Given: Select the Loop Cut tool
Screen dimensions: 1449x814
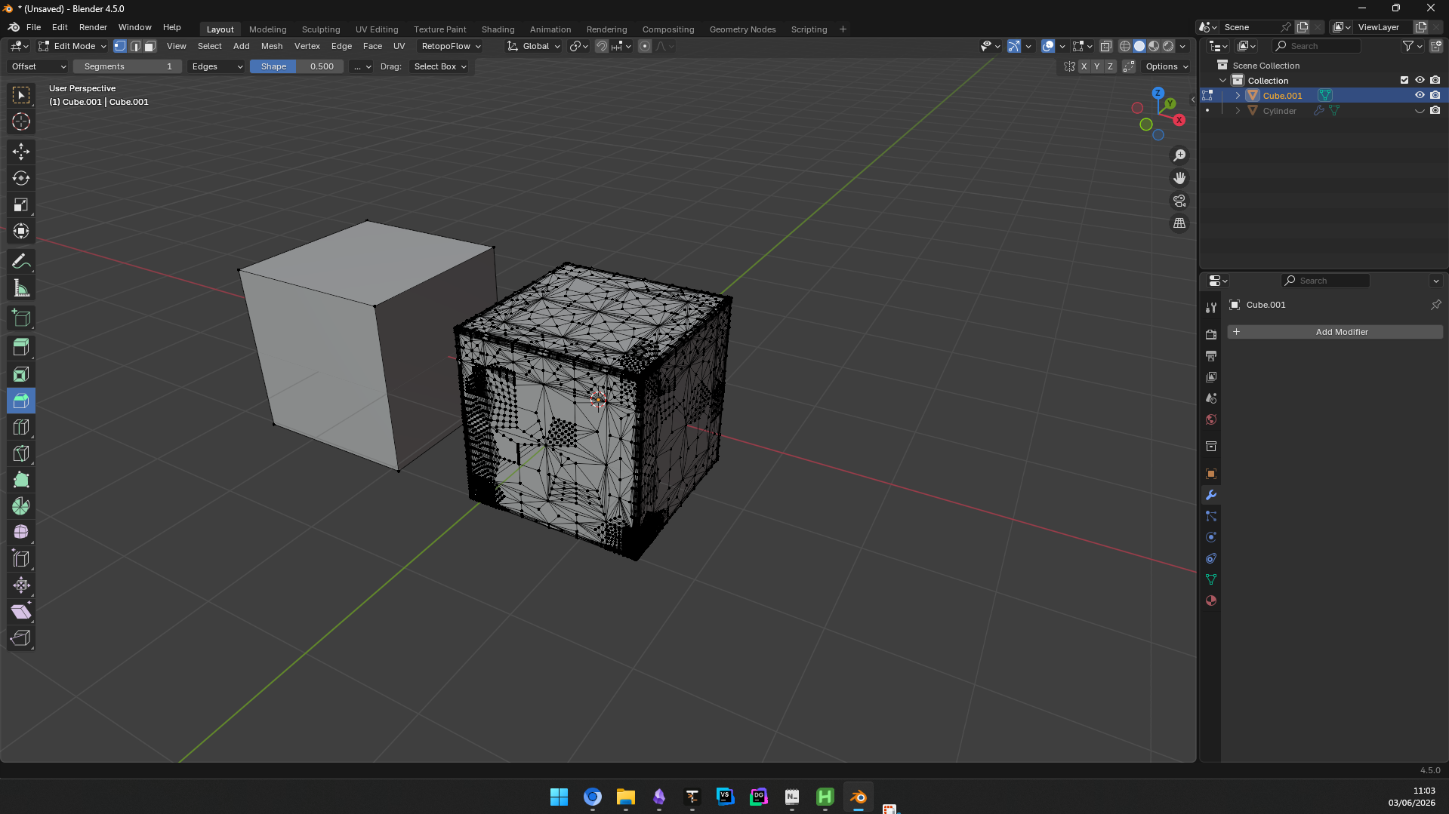Looking at the screenshot, I should pyautogui.click(x=21, y=427).
